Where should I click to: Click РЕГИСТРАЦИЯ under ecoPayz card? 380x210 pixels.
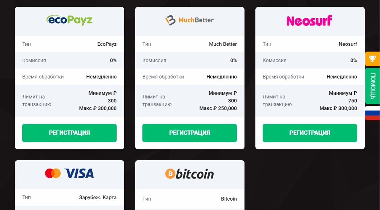pyautogui.click(x=69, y=133)
